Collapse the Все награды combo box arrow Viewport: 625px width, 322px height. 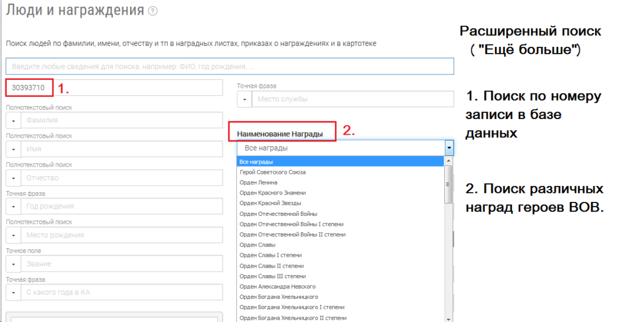(449, 148)
